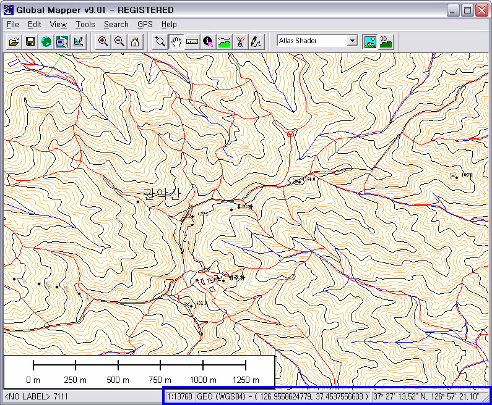492x405 pixels.
Task: Open online data sources globe icon
Action: [46, 41]
